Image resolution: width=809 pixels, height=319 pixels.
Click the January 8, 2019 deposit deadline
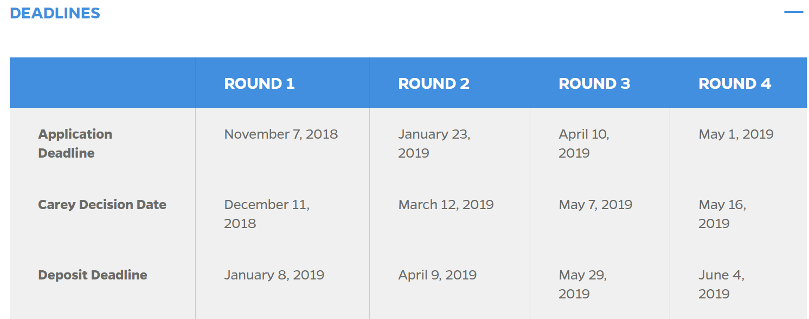point(274,275)
